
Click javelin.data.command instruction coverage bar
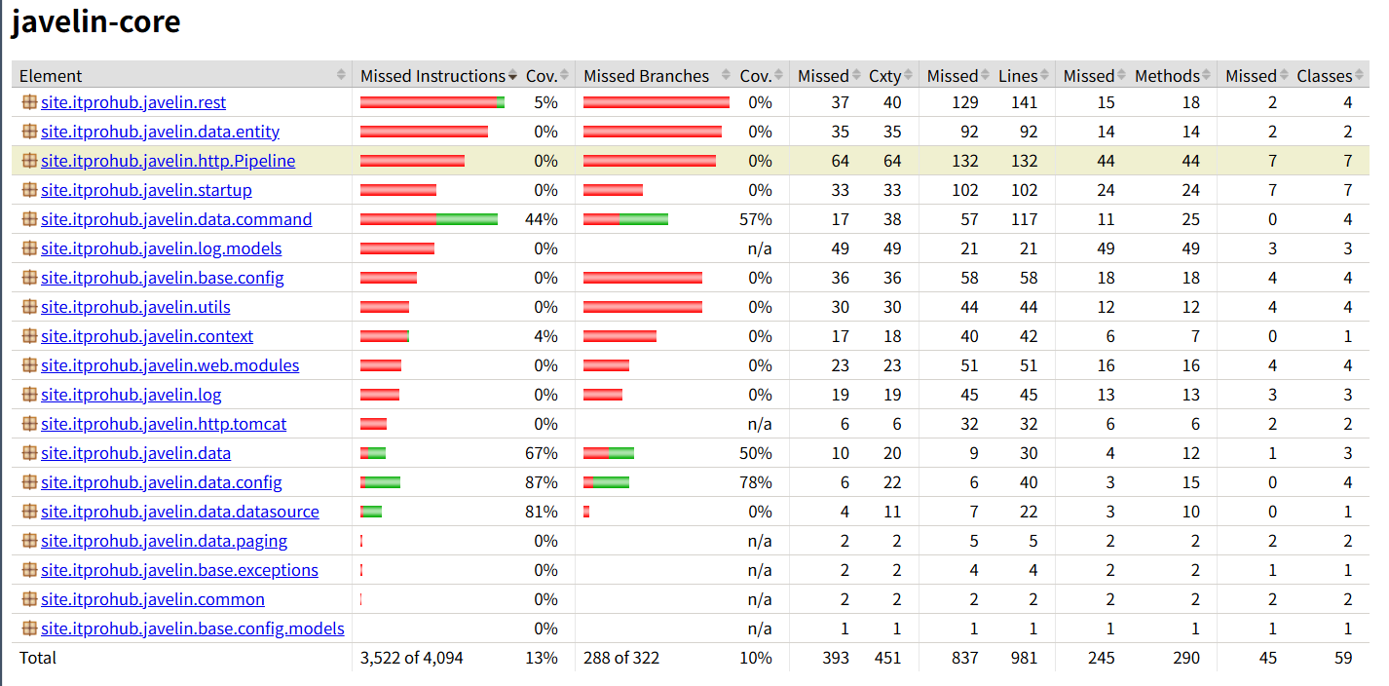[x=429, y=219]
